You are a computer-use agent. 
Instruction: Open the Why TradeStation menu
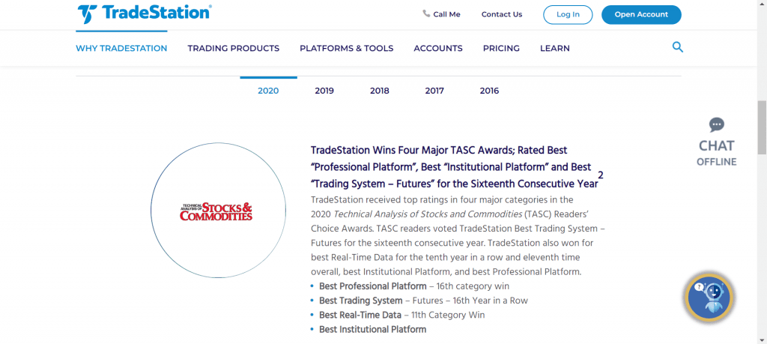pyautogui.click(x=121, y=49)
